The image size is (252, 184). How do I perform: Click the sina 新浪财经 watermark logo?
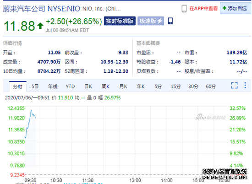pos(211,117)
